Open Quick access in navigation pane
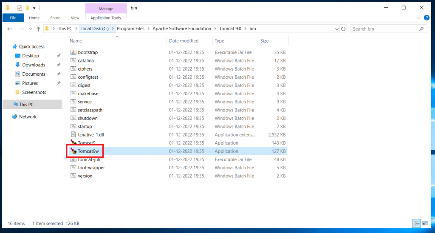The image size is (435, 233). coord(31,46)
